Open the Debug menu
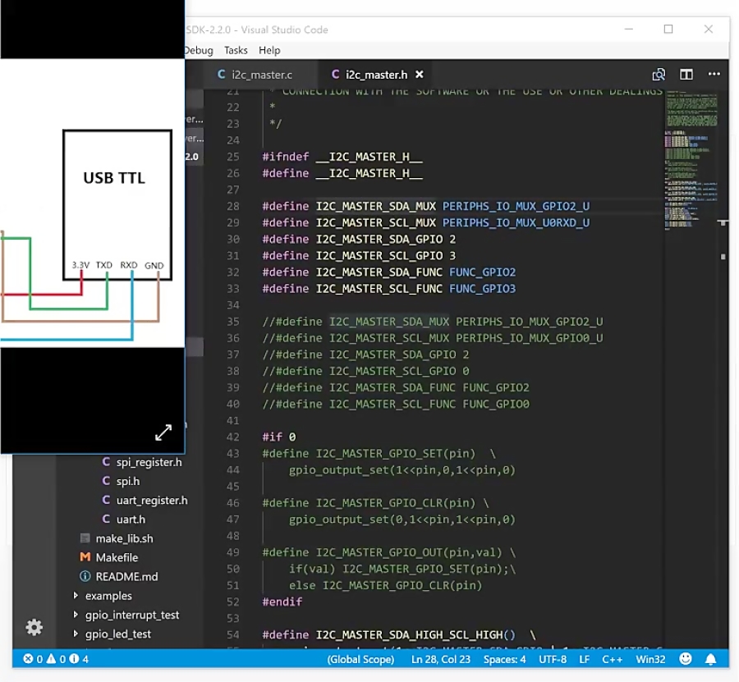739x682 pixels. [x=198, y=50]
